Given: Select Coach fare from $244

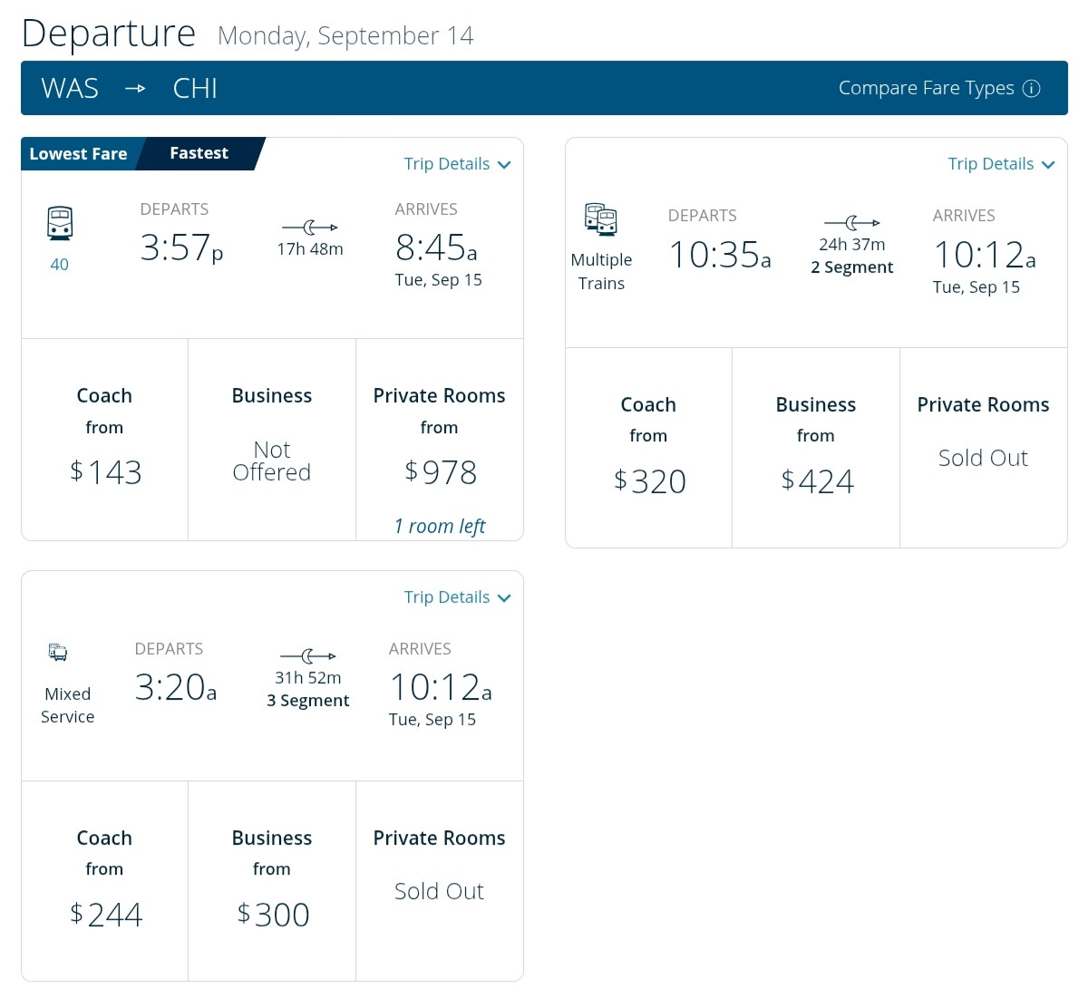Looking at the screenshot, I should [105, 881].
